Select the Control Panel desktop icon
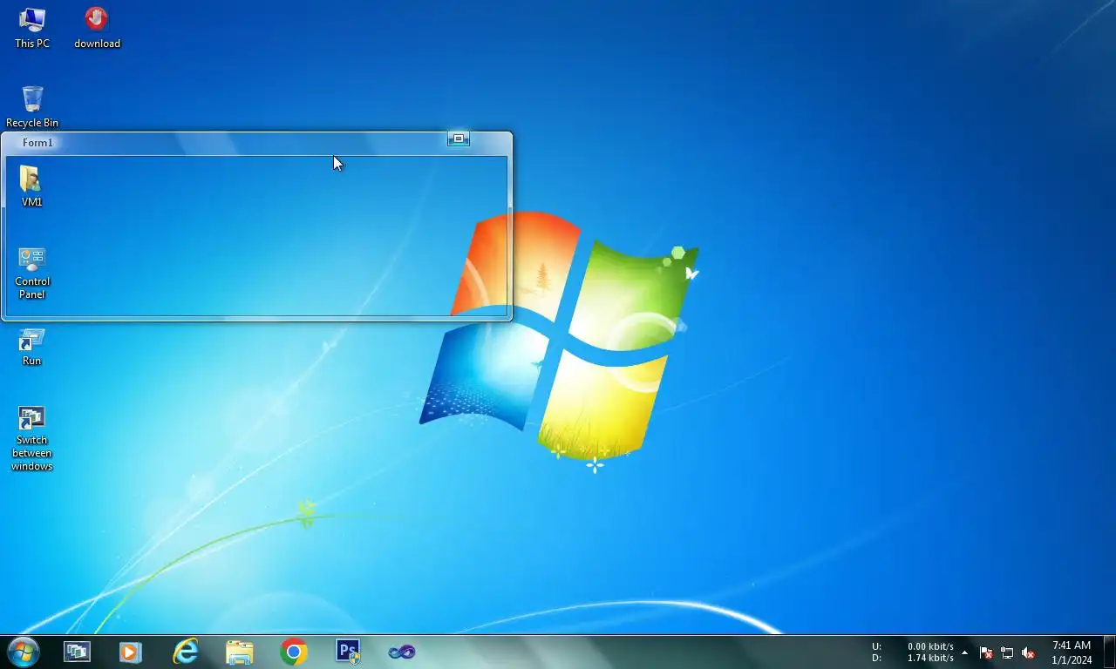This screenshot has height=669, width=1116. click(x=32, y=274)
